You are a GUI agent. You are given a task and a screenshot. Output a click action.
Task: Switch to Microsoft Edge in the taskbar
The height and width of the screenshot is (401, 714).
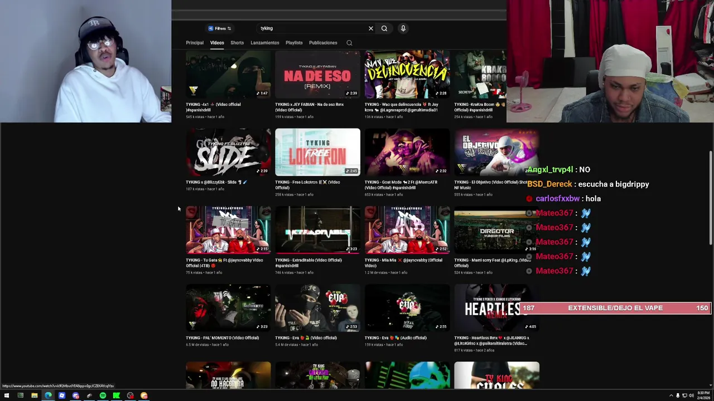tap(48, 396)
